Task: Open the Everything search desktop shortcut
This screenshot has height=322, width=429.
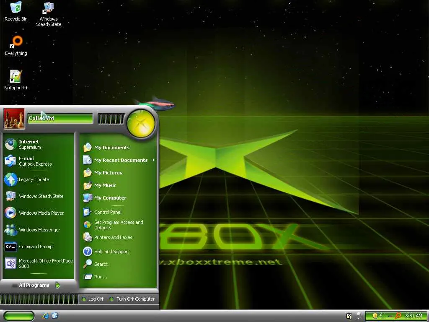Action: tap(16, 46)
